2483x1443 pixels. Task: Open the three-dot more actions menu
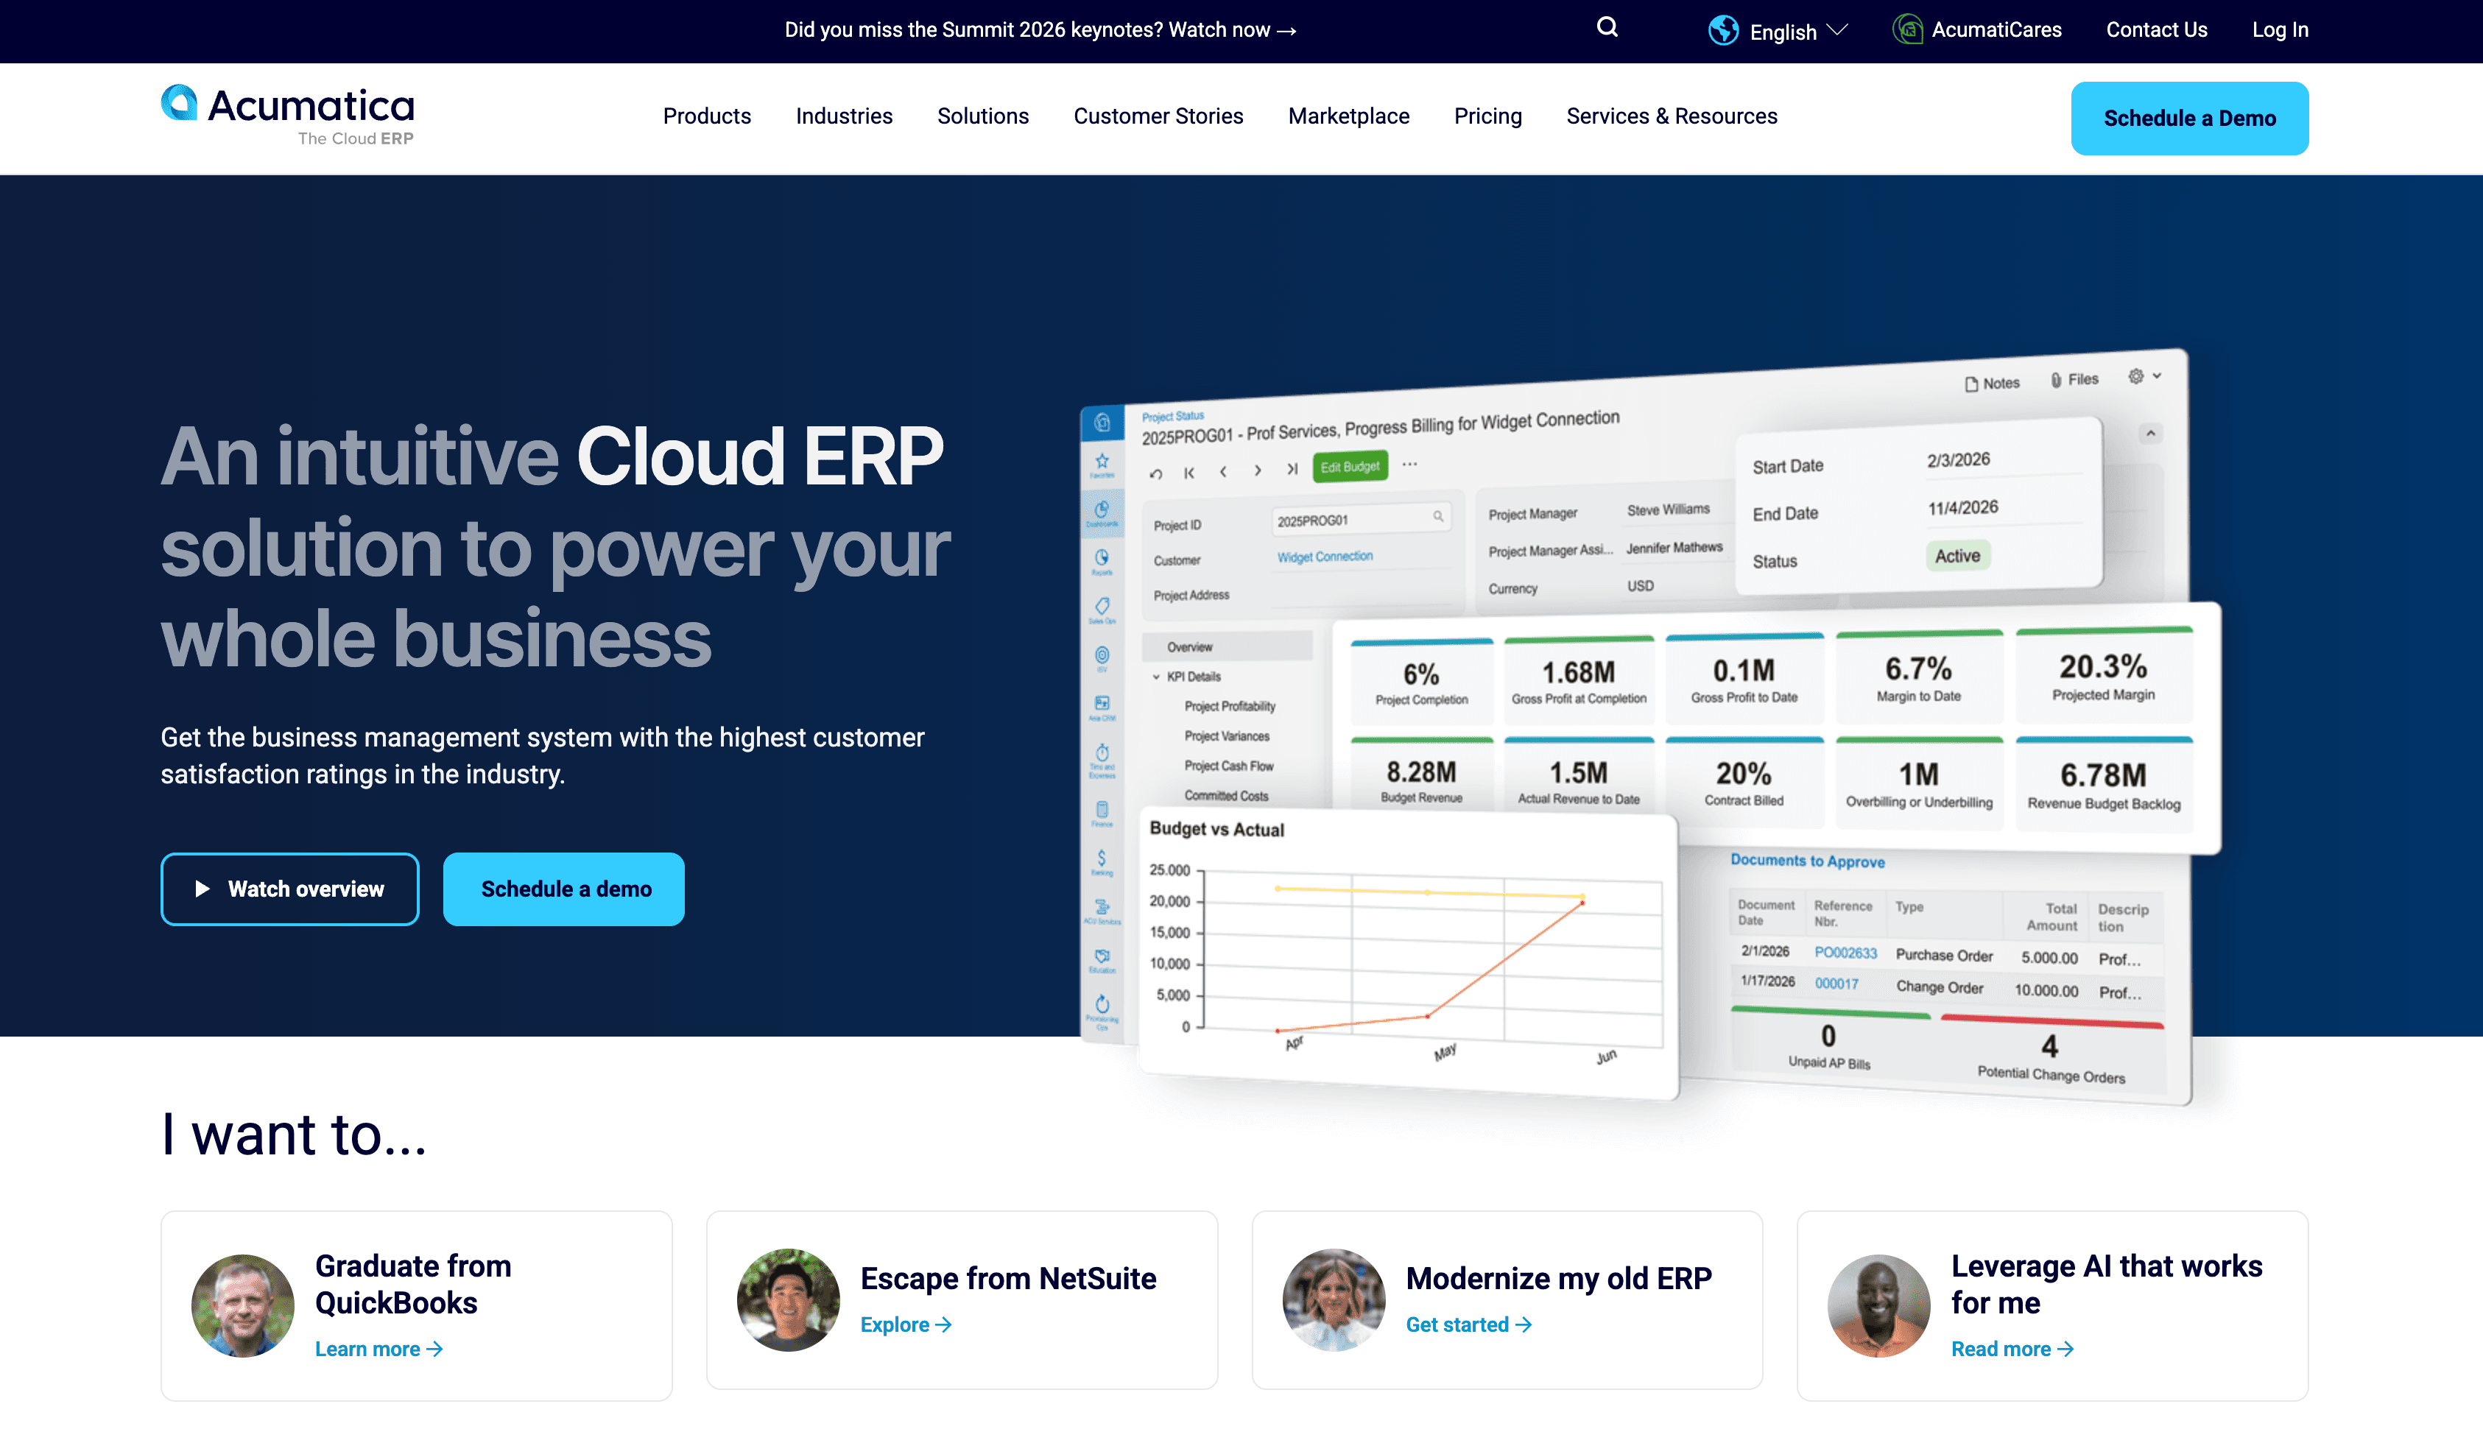1410,464
